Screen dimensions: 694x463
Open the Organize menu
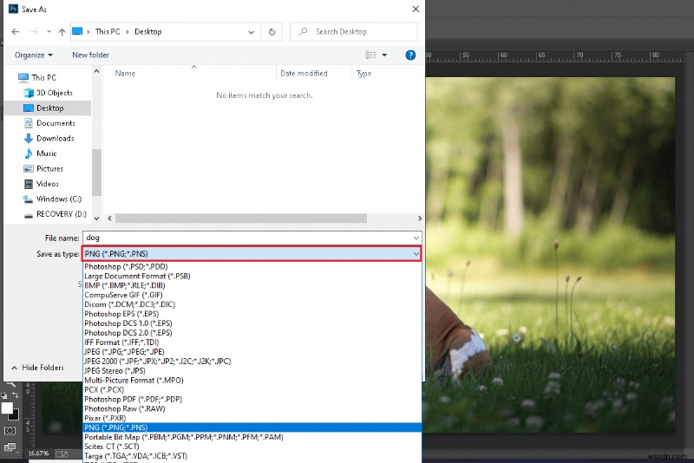(34, 55)
